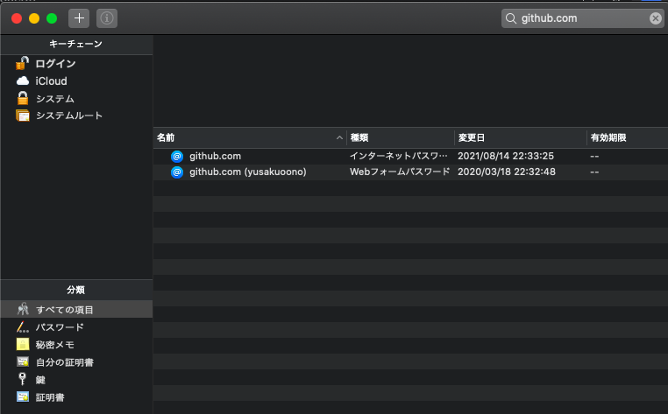Screen dimensions: 668x414
Task: Click the open padlock icon beside ログイン
Action: click(x=22, y=63)
